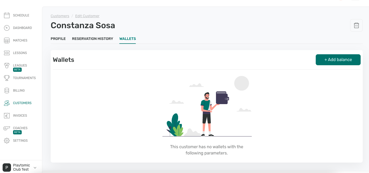Image resolution: width=369 pixels, height=173 pixels.
Task: Open the Billing coins icon
Action: click(7, 91)
